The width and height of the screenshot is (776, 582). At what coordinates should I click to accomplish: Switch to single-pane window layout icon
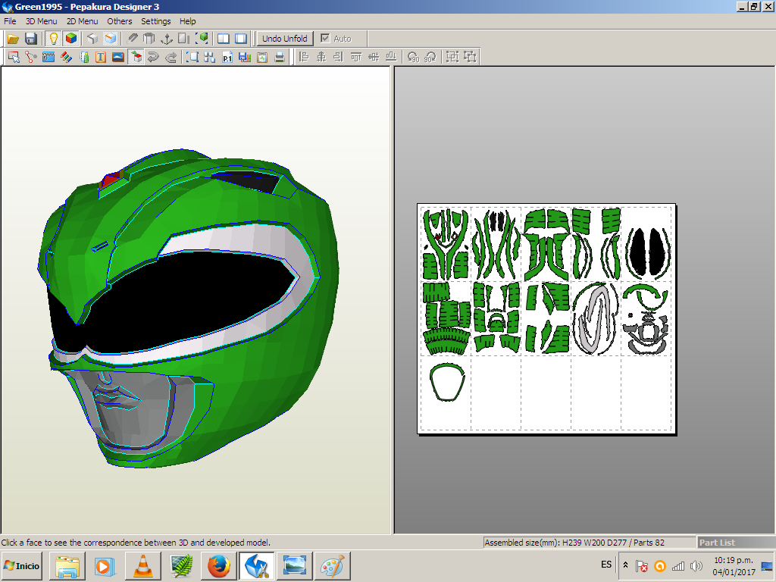tap(241, 39)
